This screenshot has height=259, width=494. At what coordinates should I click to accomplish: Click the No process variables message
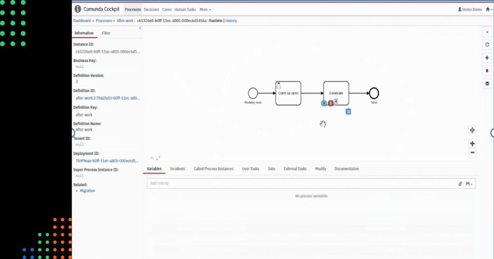[x=311, y=196]
